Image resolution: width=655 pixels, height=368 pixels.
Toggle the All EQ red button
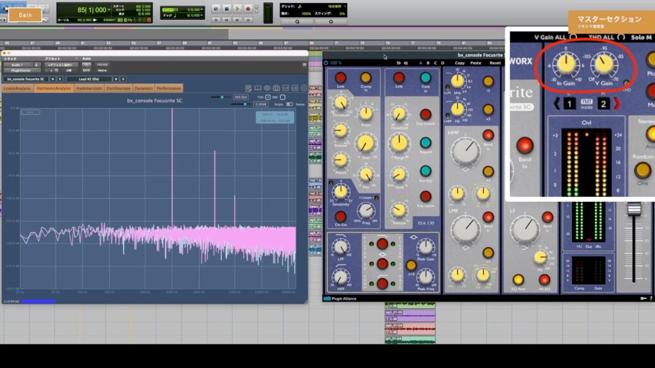point(544,280)
